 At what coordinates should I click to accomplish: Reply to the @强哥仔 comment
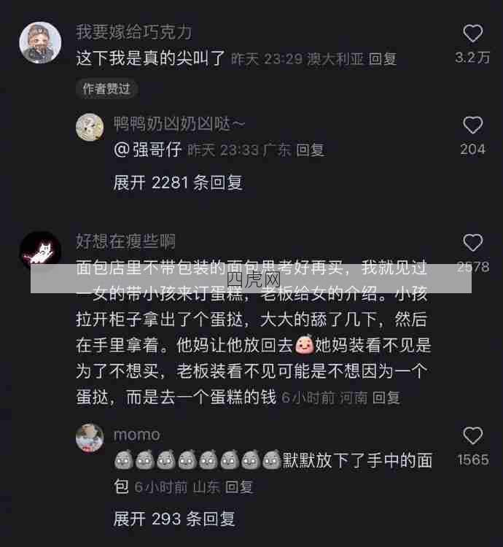(311, 150)
